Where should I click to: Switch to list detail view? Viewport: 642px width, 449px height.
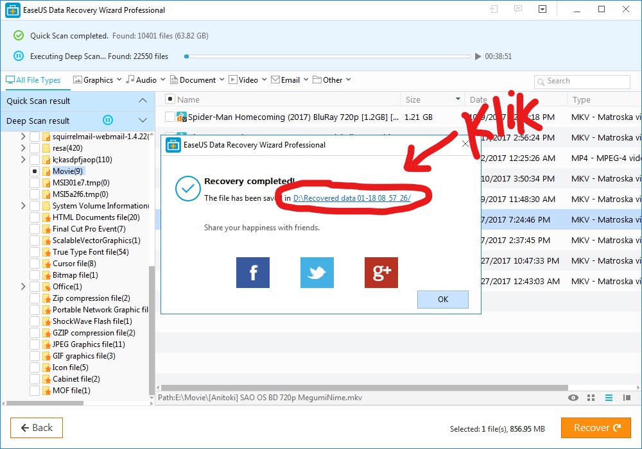[609, 398]
